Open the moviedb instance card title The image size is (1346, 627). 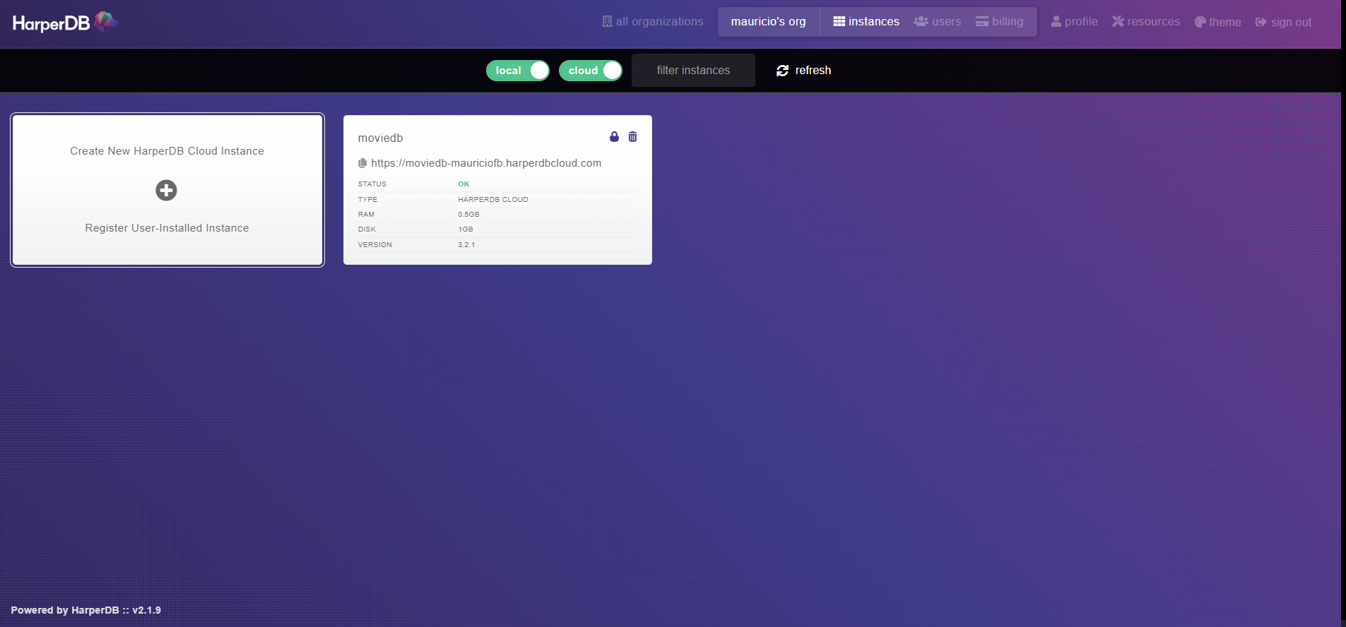pyautogui.click(x=380, y=138)
